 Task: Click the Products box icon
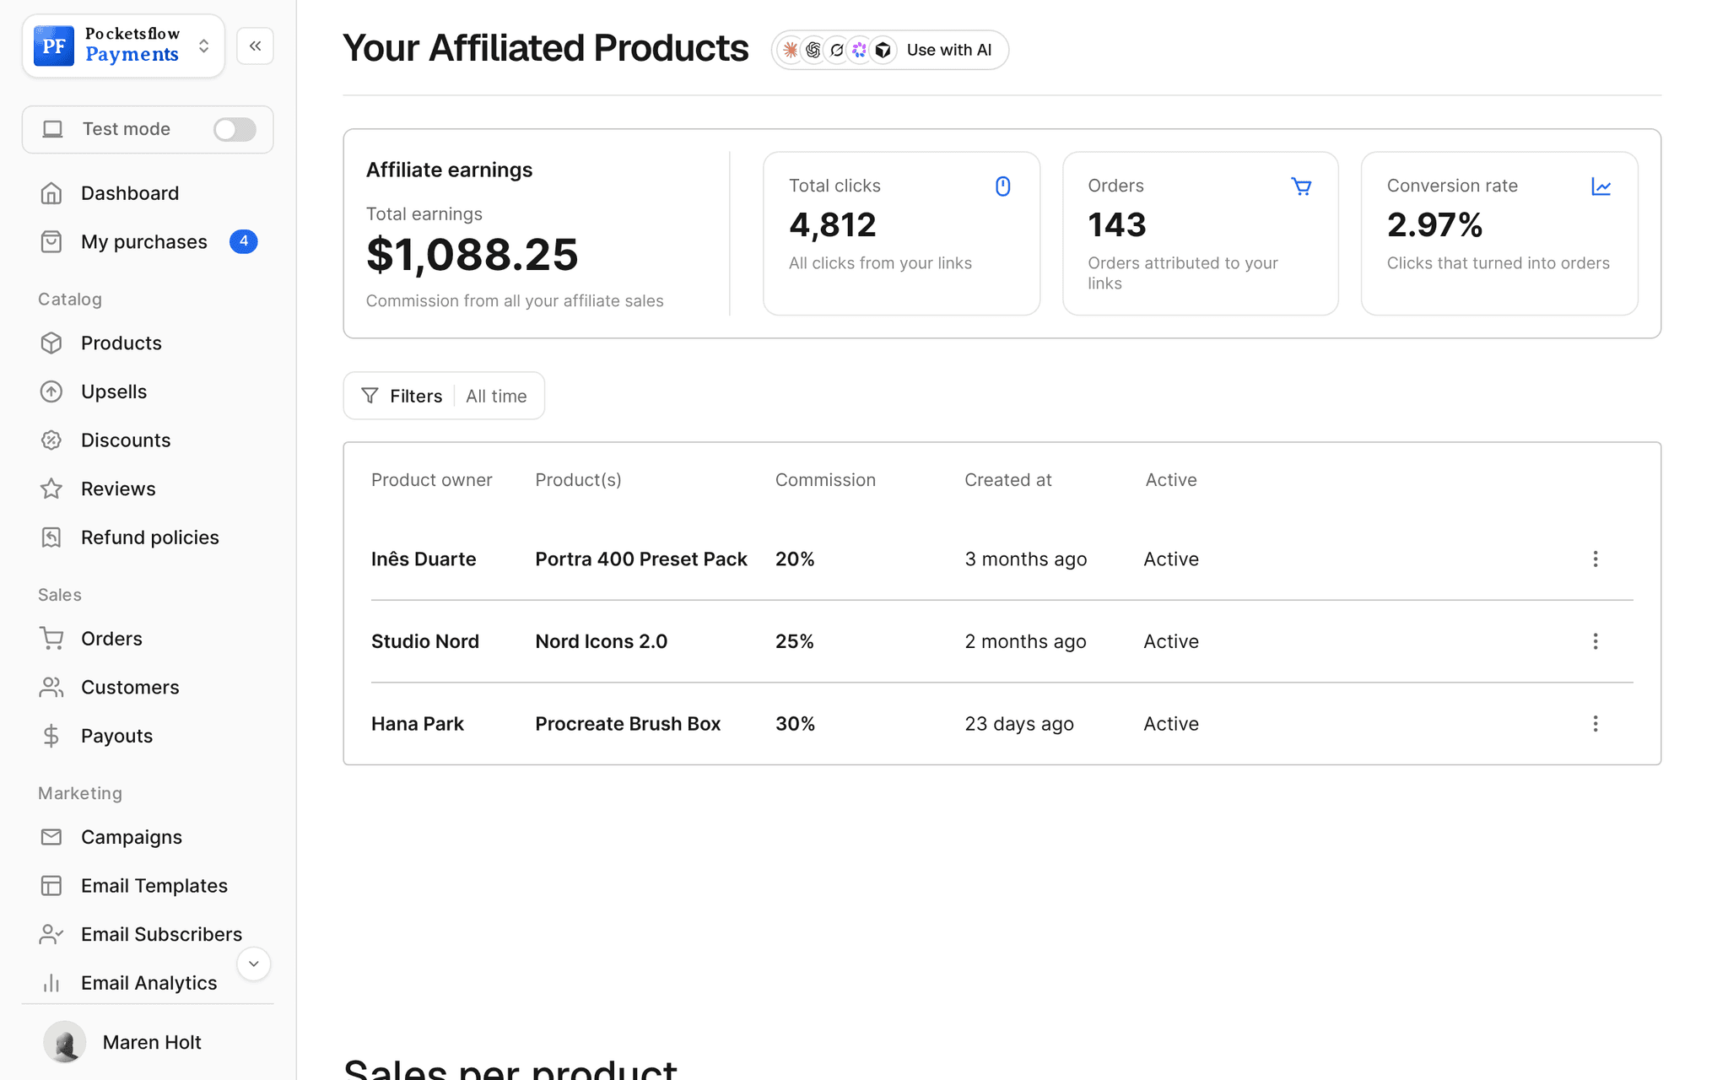click(x=51, y=343)
